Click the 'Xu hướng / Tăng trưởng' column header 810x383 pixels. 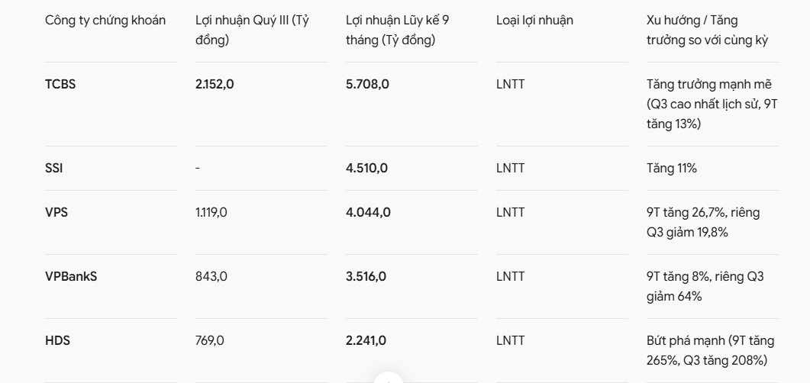coord(707,30)
